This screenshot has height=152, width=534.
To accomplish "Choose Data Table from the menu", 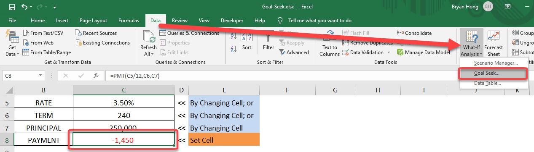I will point(494,83).
